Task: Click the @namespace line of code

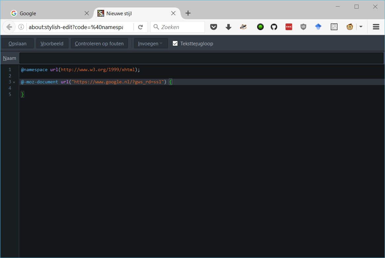Action: 80,69
